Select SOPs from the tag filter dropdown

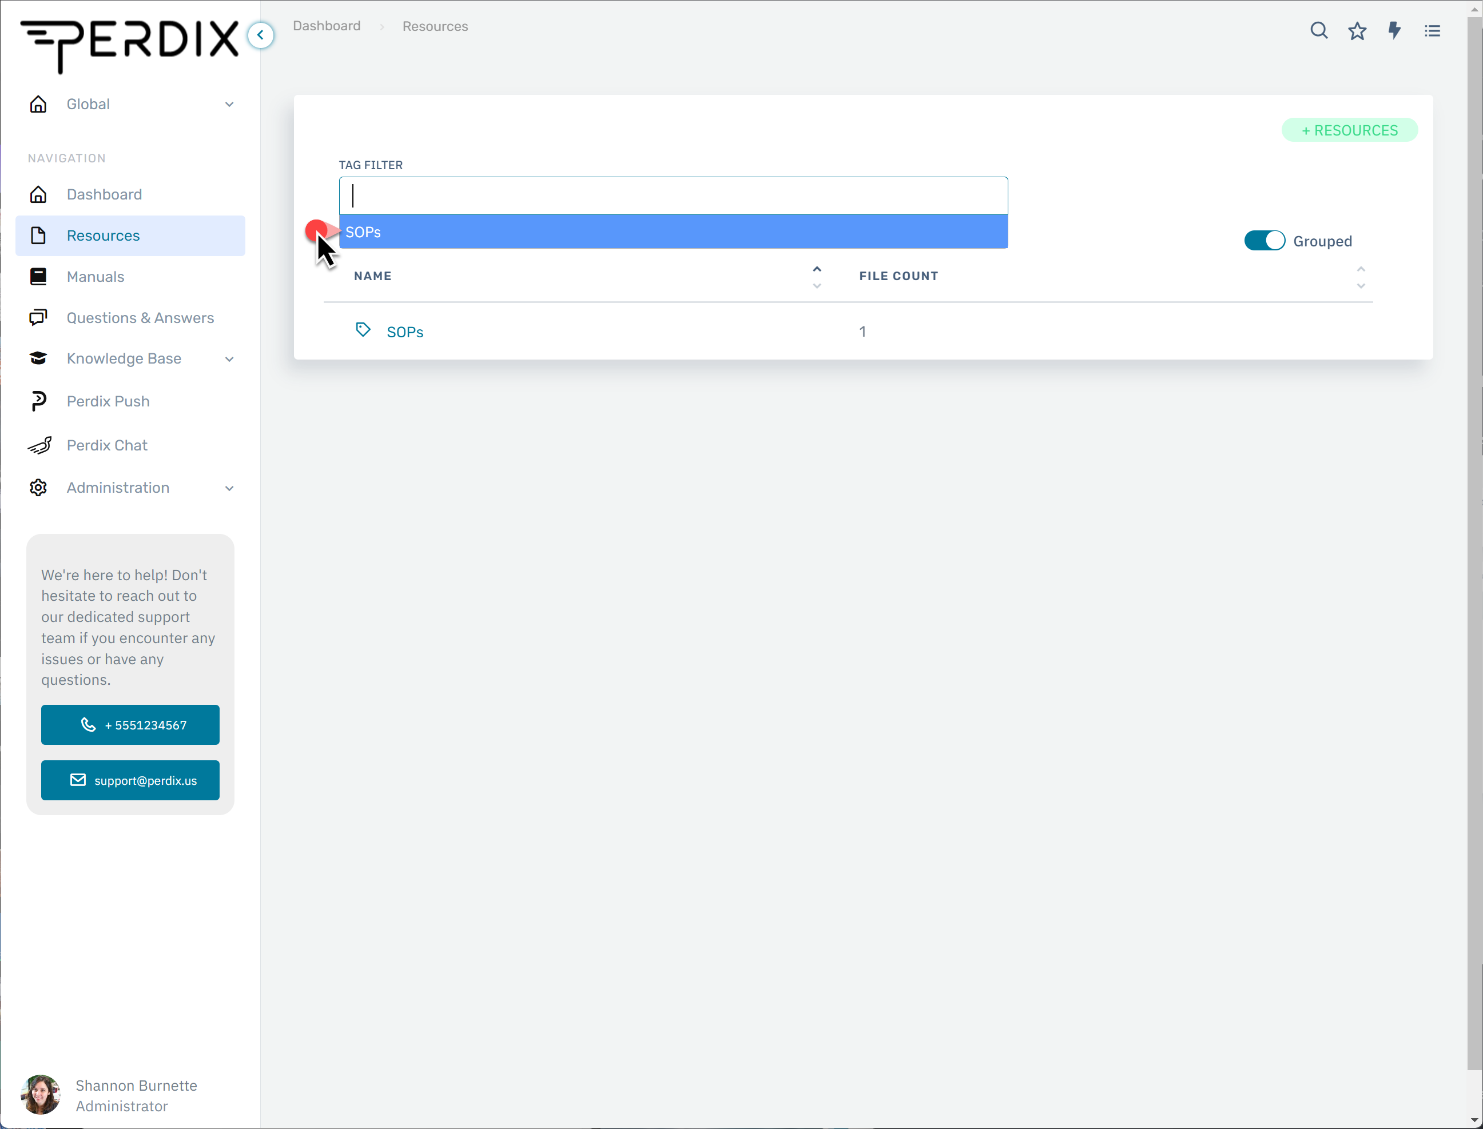673,232
